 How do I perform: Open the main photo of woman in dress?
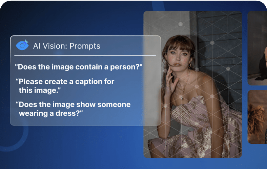[192, 84]
